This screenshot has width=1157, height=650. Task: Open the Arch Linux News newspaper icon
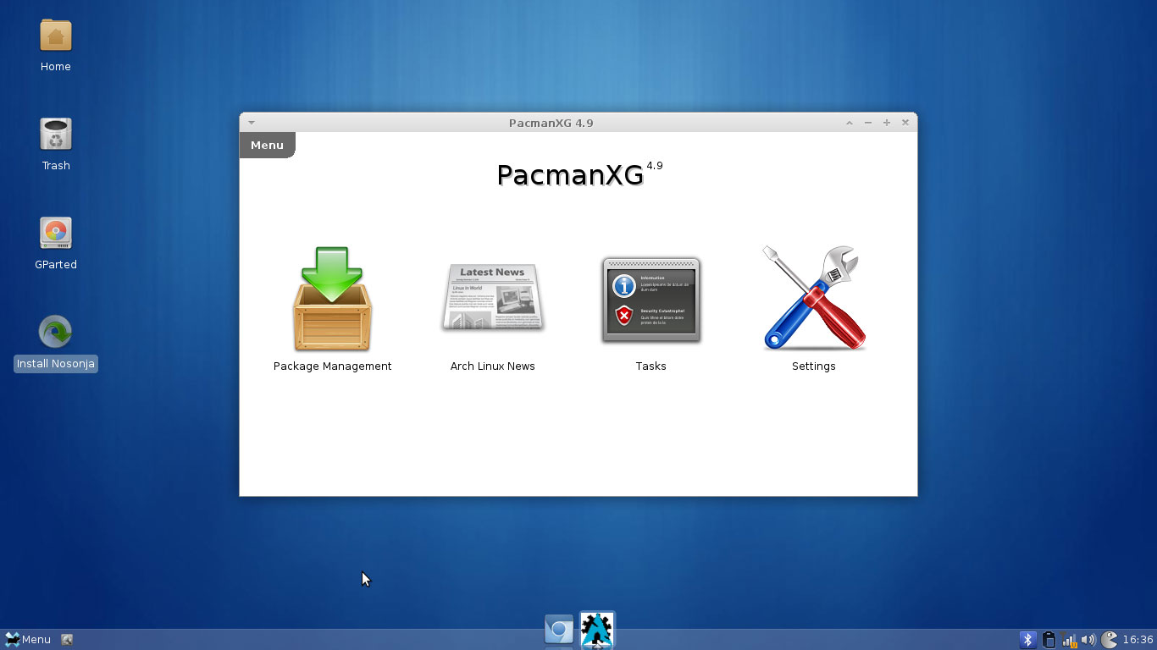(492, 298)
